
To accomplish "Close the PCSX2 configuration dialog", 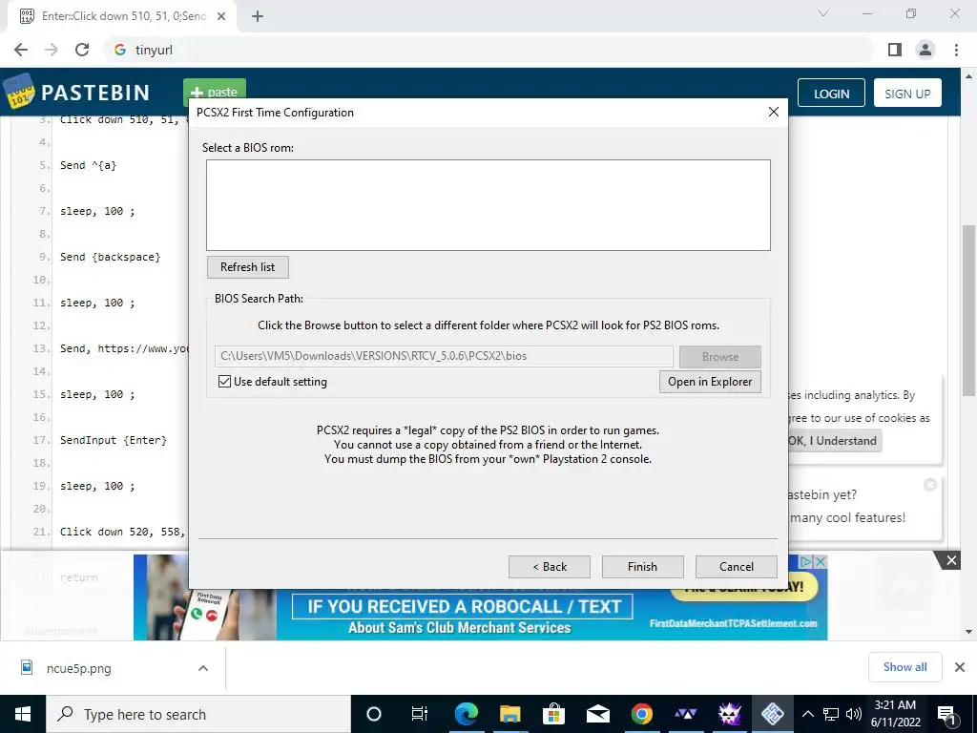I will coord(773,112).
